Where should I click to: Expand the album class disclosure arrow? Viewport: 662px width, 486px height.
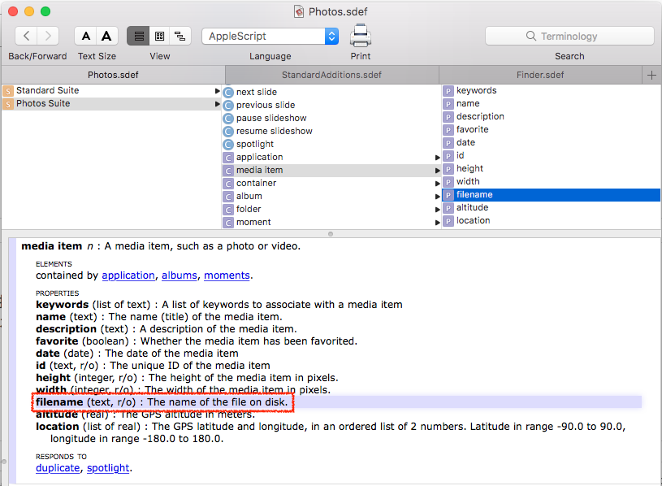coord(437,197)
